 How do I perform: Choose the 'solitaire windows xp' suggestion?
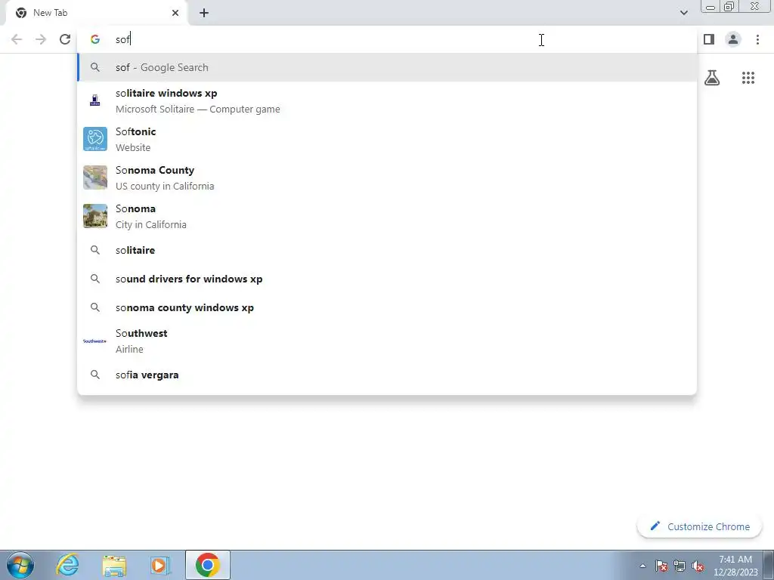pos(387,100)
